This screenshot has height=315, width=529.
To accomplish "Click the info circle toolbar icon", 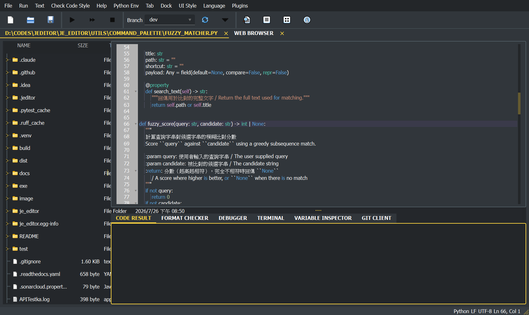I will click(307, 20).
